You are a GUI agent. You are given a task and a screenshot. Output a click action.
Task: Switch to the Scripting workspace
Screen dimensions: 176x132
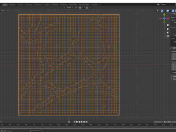[x=94, y=5]
